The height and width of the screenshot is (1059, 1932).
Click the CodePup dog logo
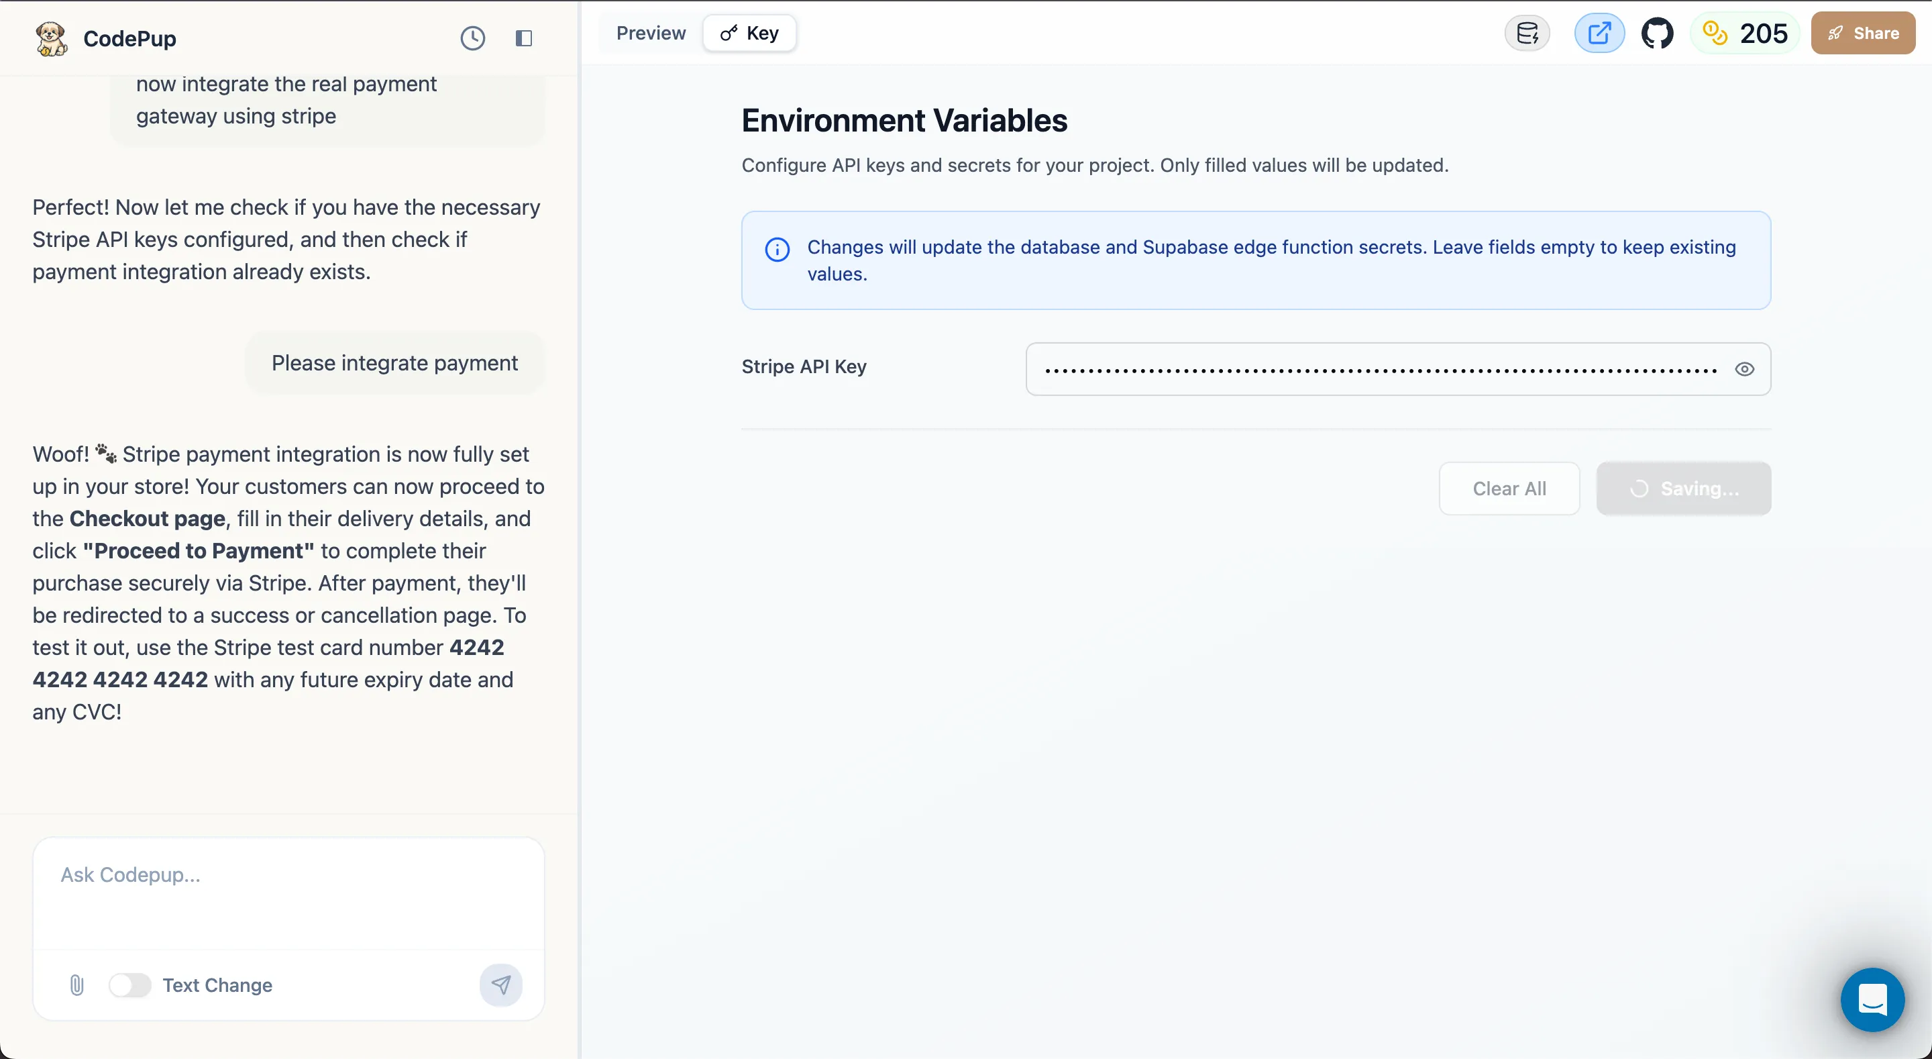tap(51, 38)
